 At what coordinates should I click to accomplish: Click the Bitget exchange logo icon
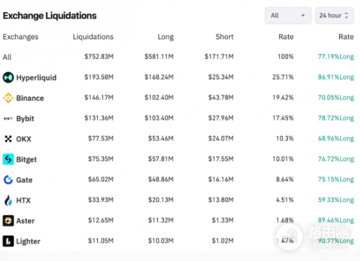coord(8,160)
